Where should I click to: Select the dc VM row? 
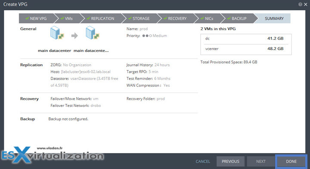[x=246, y=39]
